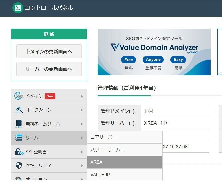Click the 管理ドメイン(1) table header cell

coord(119,111)
